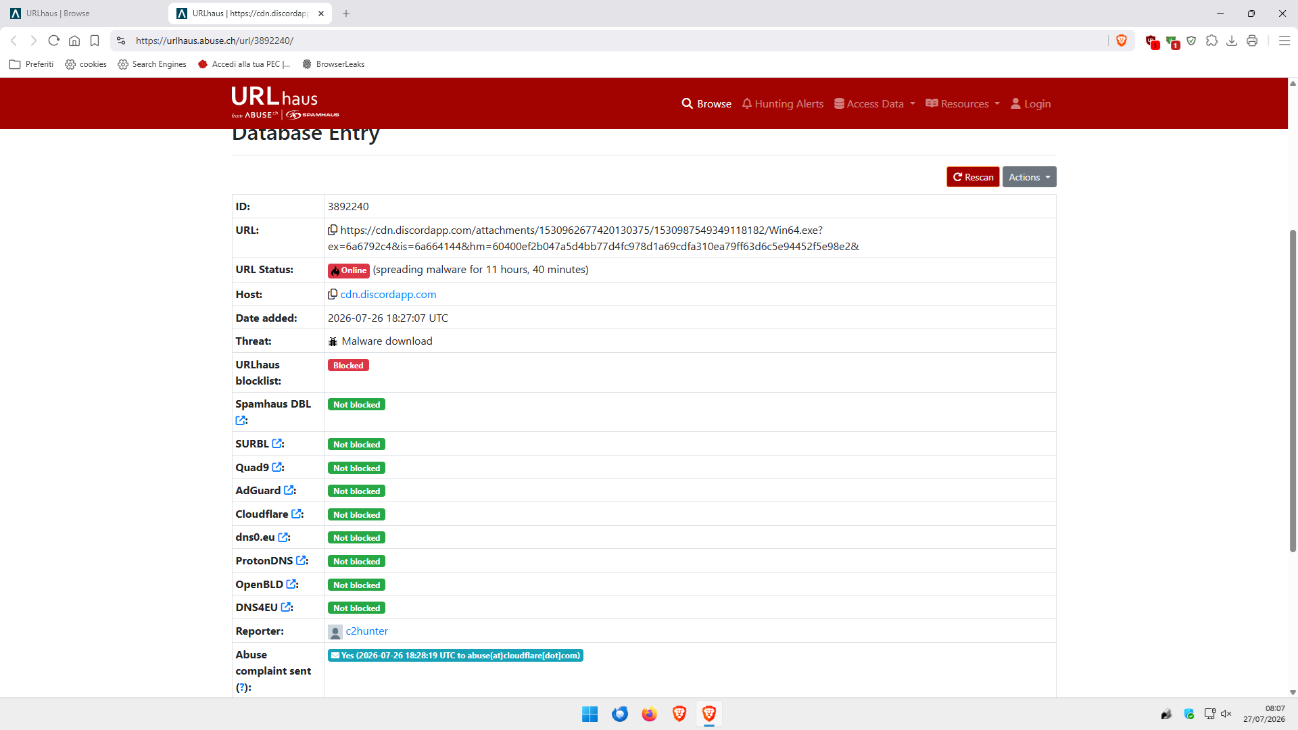Open the downloads icon in the toolbar
1298x730 pixels.
1232,41
